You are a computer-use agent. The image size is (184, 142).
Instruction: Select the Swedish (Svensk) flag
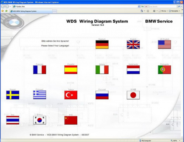13,95
